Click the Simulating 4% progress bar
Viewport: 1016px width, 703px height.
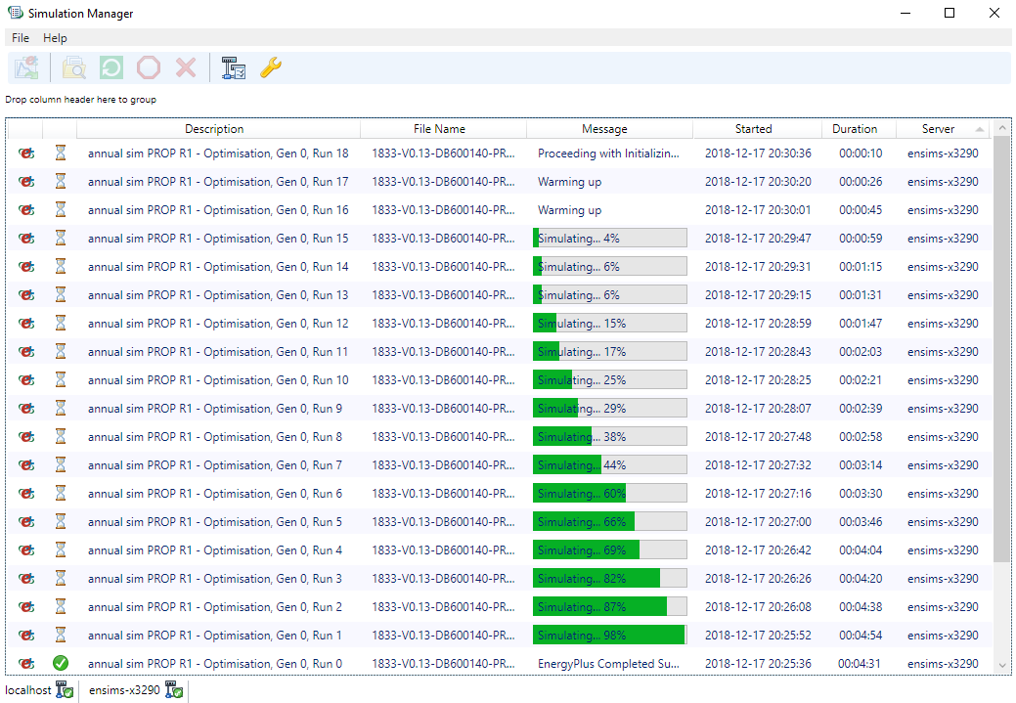pos(610,239)
